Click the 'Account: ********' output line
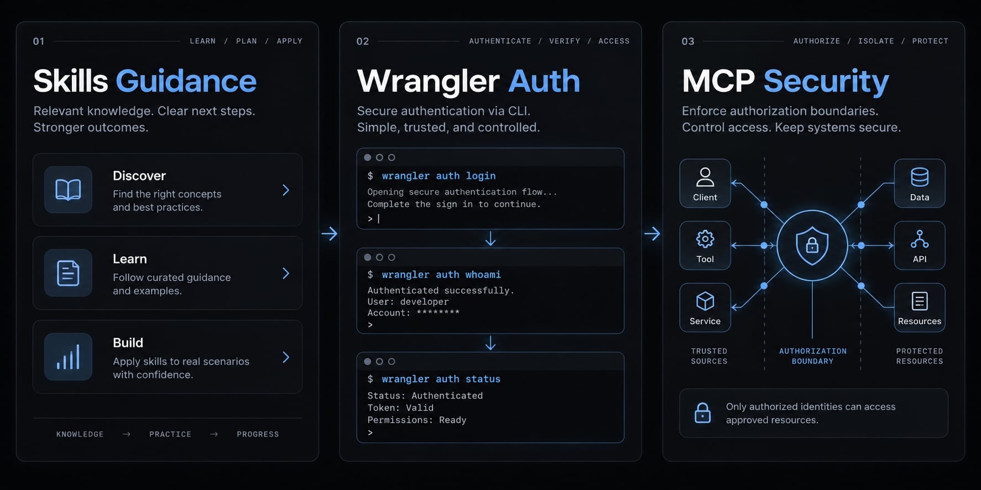Image resolution: width=981 pixels, height=490 pixels. pyautogui.click(x=414, y=313)
